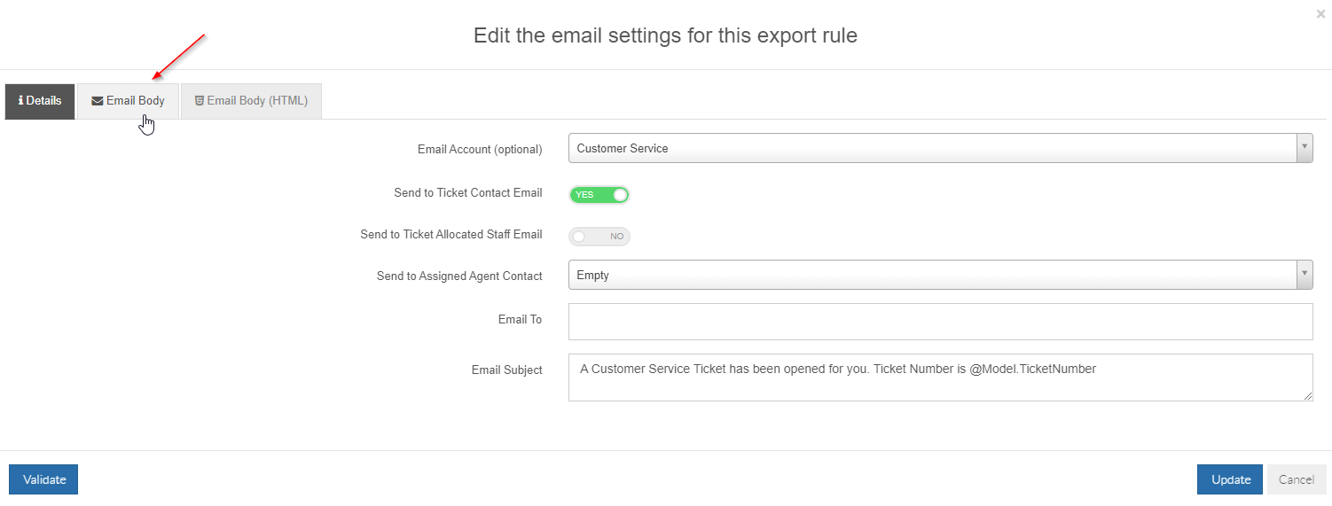Open the Email Account Customer Service dropdown
The image size is (1332, 506).
940,149
